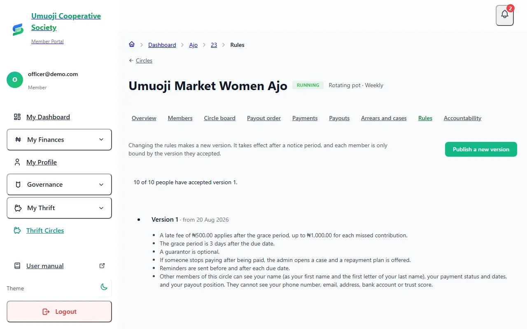This screenshot has height=329, width=527.
Task: Open the Payout order tab
Action: coord(264,118)
